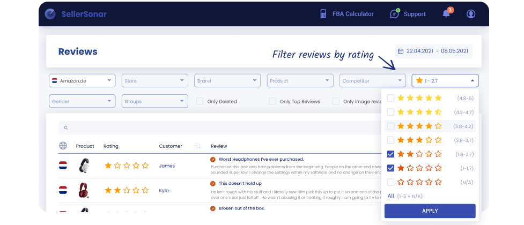The width and height of the screenshot is (524, 225).
Task: Open the FBA Calculator icon
Action: (323, 14)
